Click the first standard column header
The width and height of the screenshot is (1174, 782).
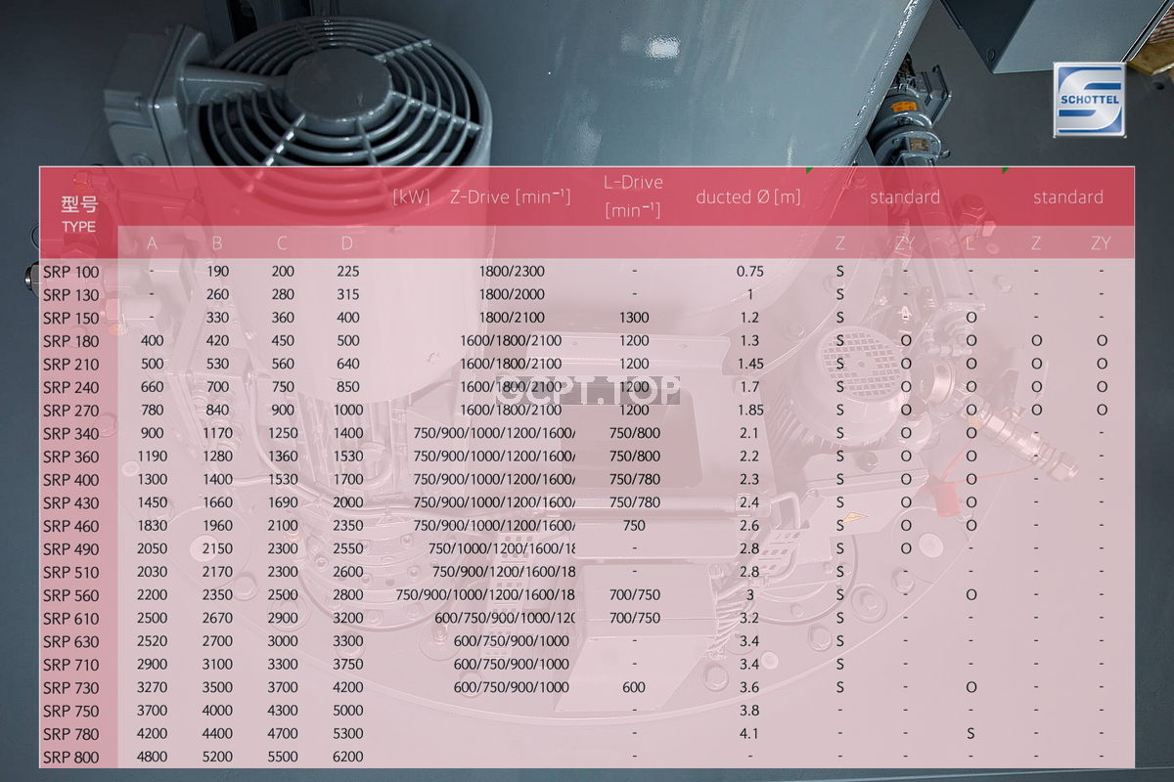[x=905, y=196]
